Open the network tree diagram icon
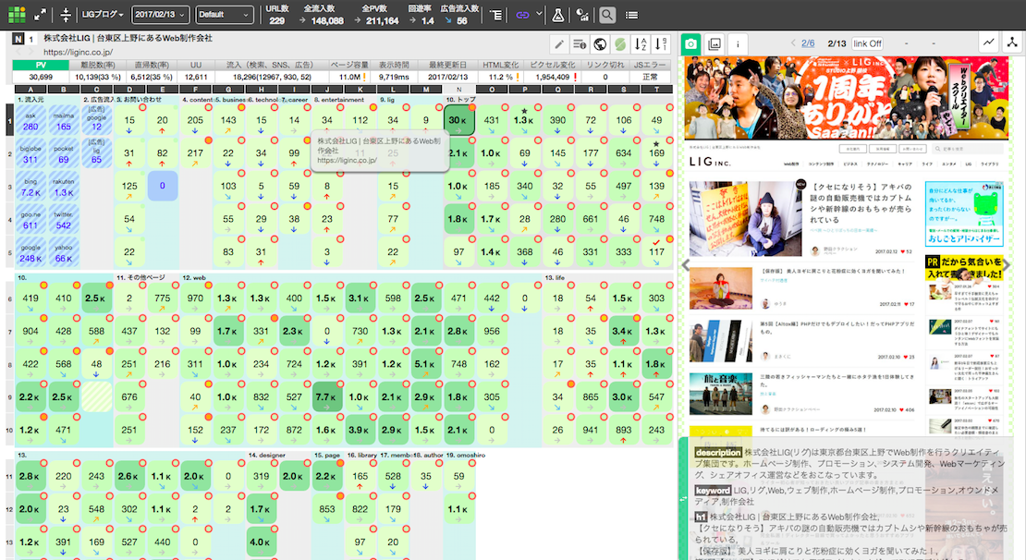1026x560 pixels. [x=1012, y=43]
